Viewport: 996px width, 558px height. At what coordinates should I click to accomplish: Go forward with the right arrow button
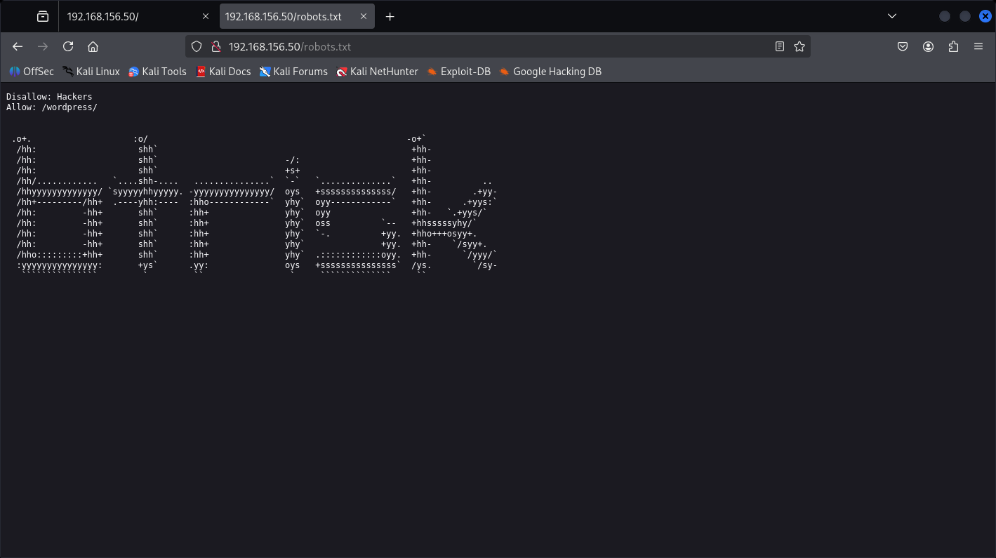point(43,46)
